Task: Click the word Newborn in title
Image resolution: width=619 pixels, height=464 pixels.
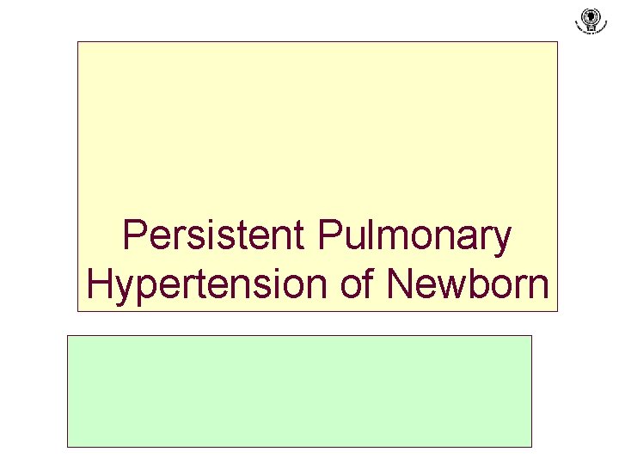Action: 468,284
